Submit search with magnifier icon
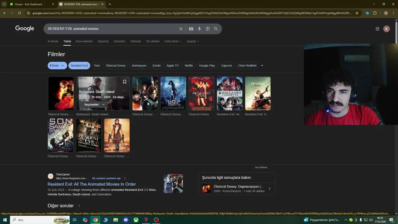Screen dimensions: 398x224 (x=216, y=29)
